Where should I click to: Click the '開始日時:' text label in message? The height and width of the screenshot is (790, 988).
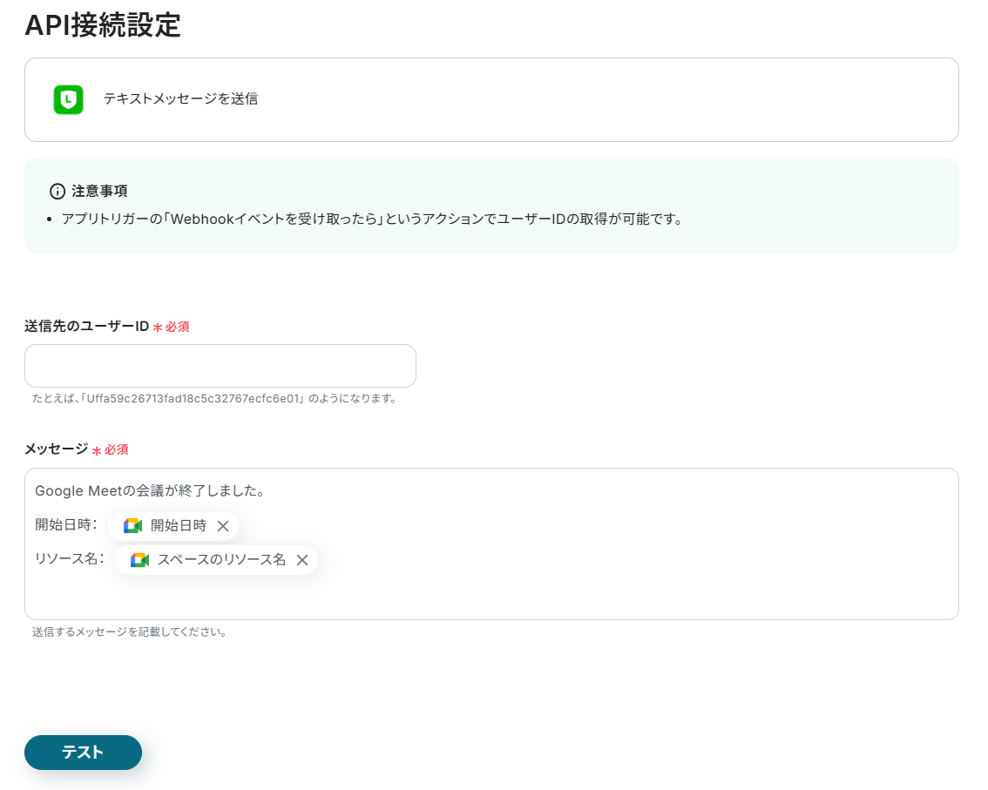pos(66,524)
